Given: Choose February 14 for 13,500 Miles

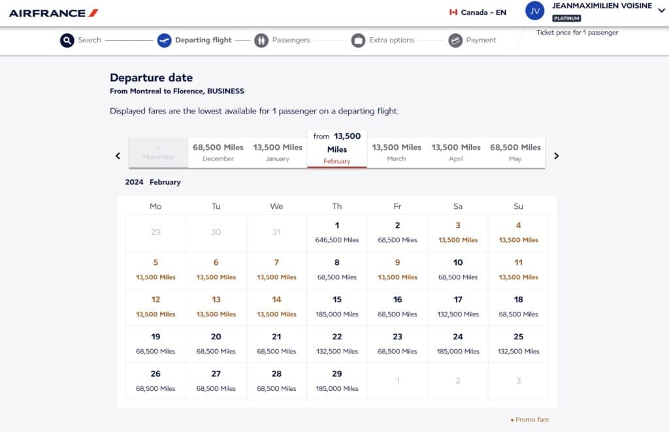Looking at the screenshot, I should [276, 307].
